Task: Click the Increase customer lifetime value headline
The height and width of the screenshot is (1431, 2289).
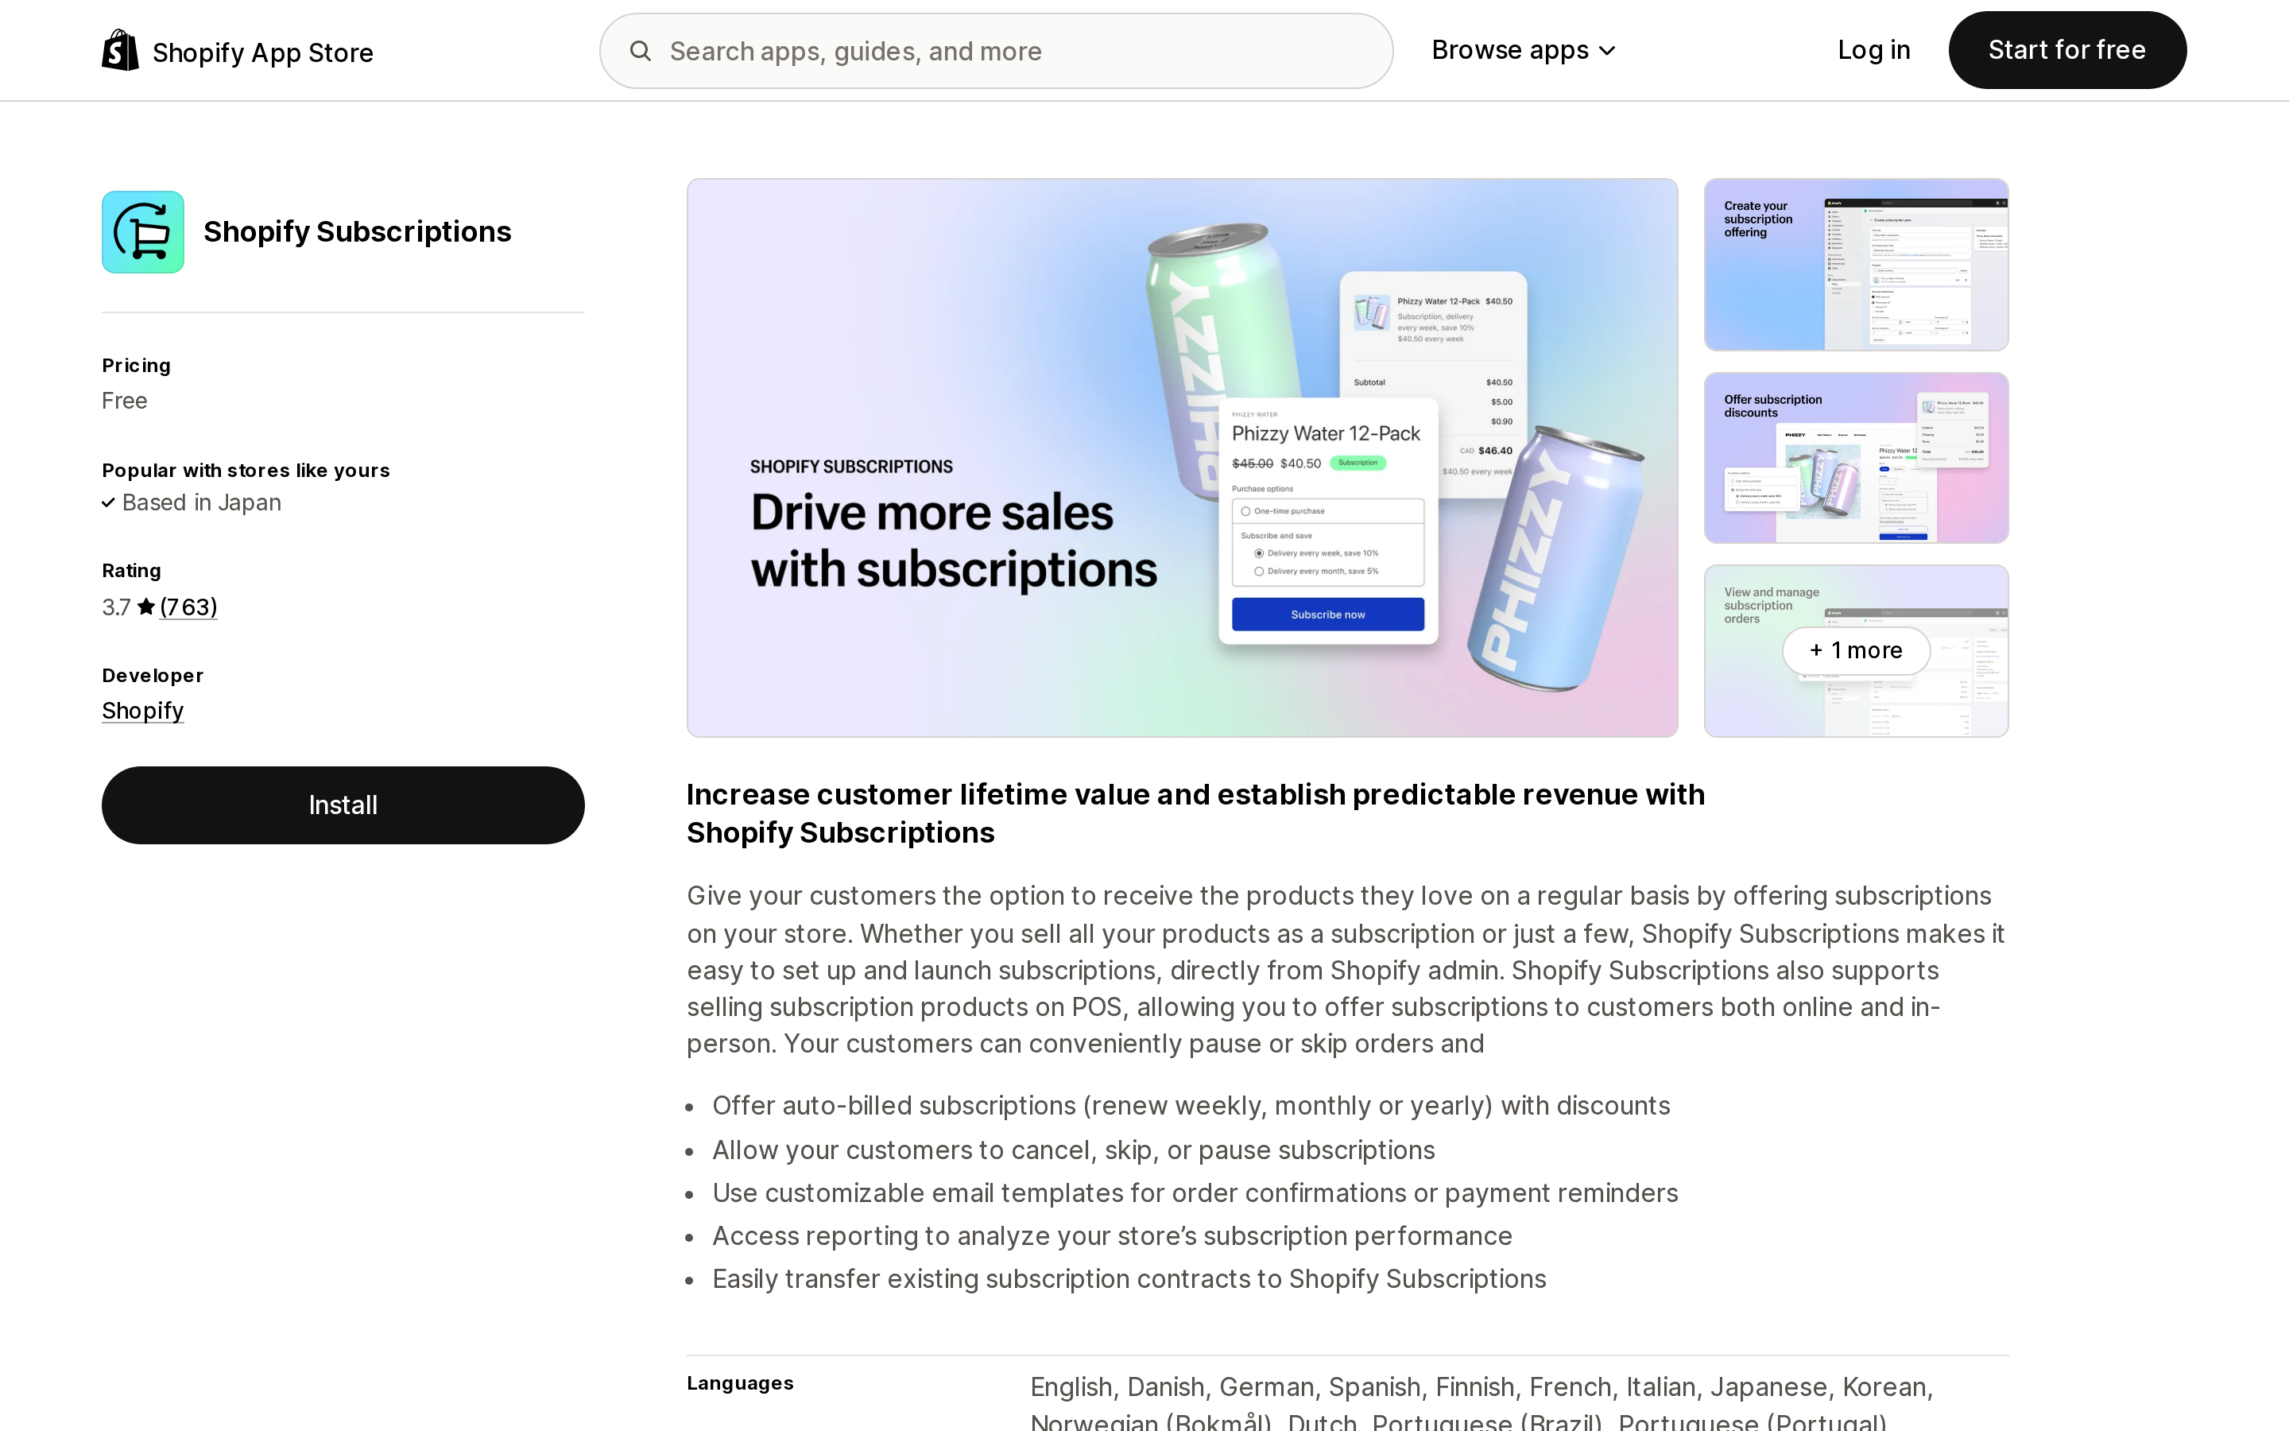Action: [1195, 813]
